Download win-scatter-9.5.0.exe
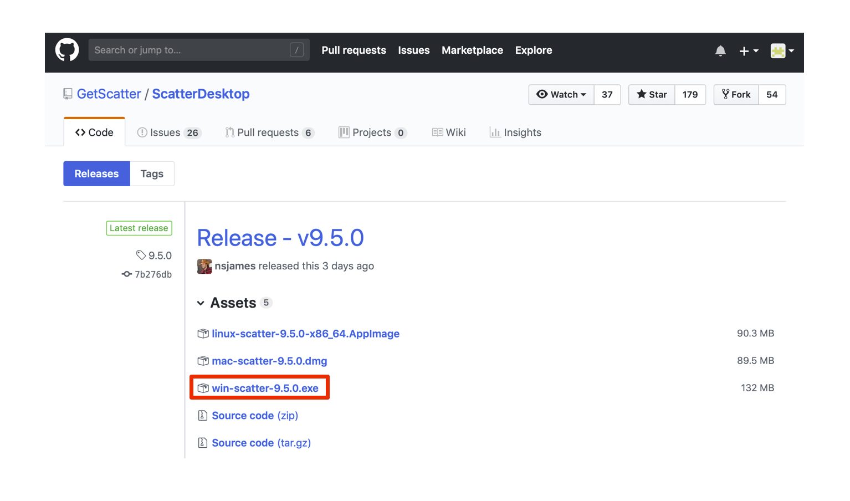Screen dimensions: 850x501 (265, 388)
